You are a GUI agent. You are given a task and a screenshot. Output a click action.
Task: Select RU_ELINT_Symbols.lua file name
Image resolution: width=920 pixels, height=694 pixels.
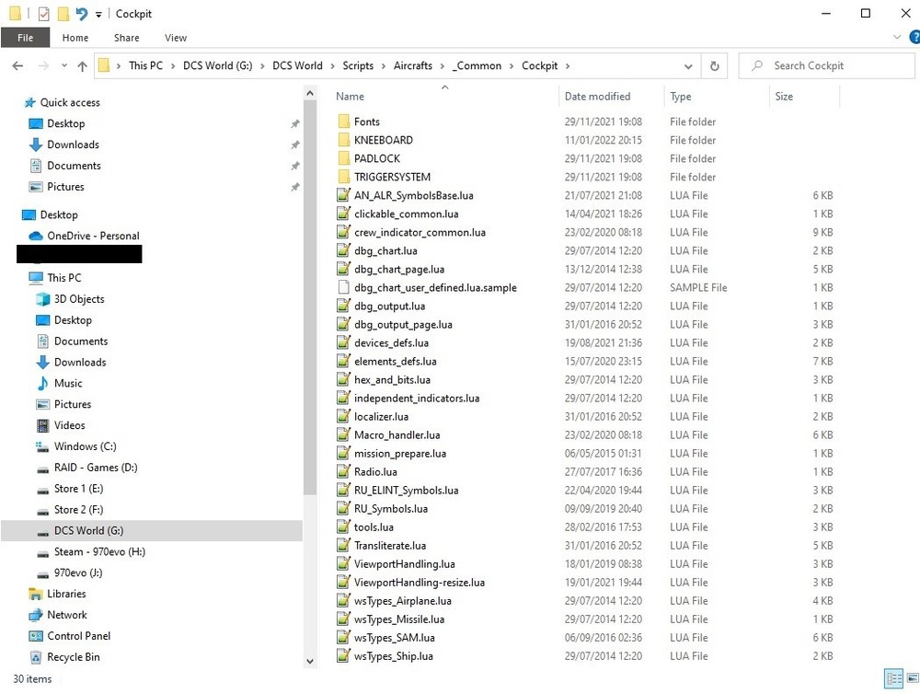406,491
